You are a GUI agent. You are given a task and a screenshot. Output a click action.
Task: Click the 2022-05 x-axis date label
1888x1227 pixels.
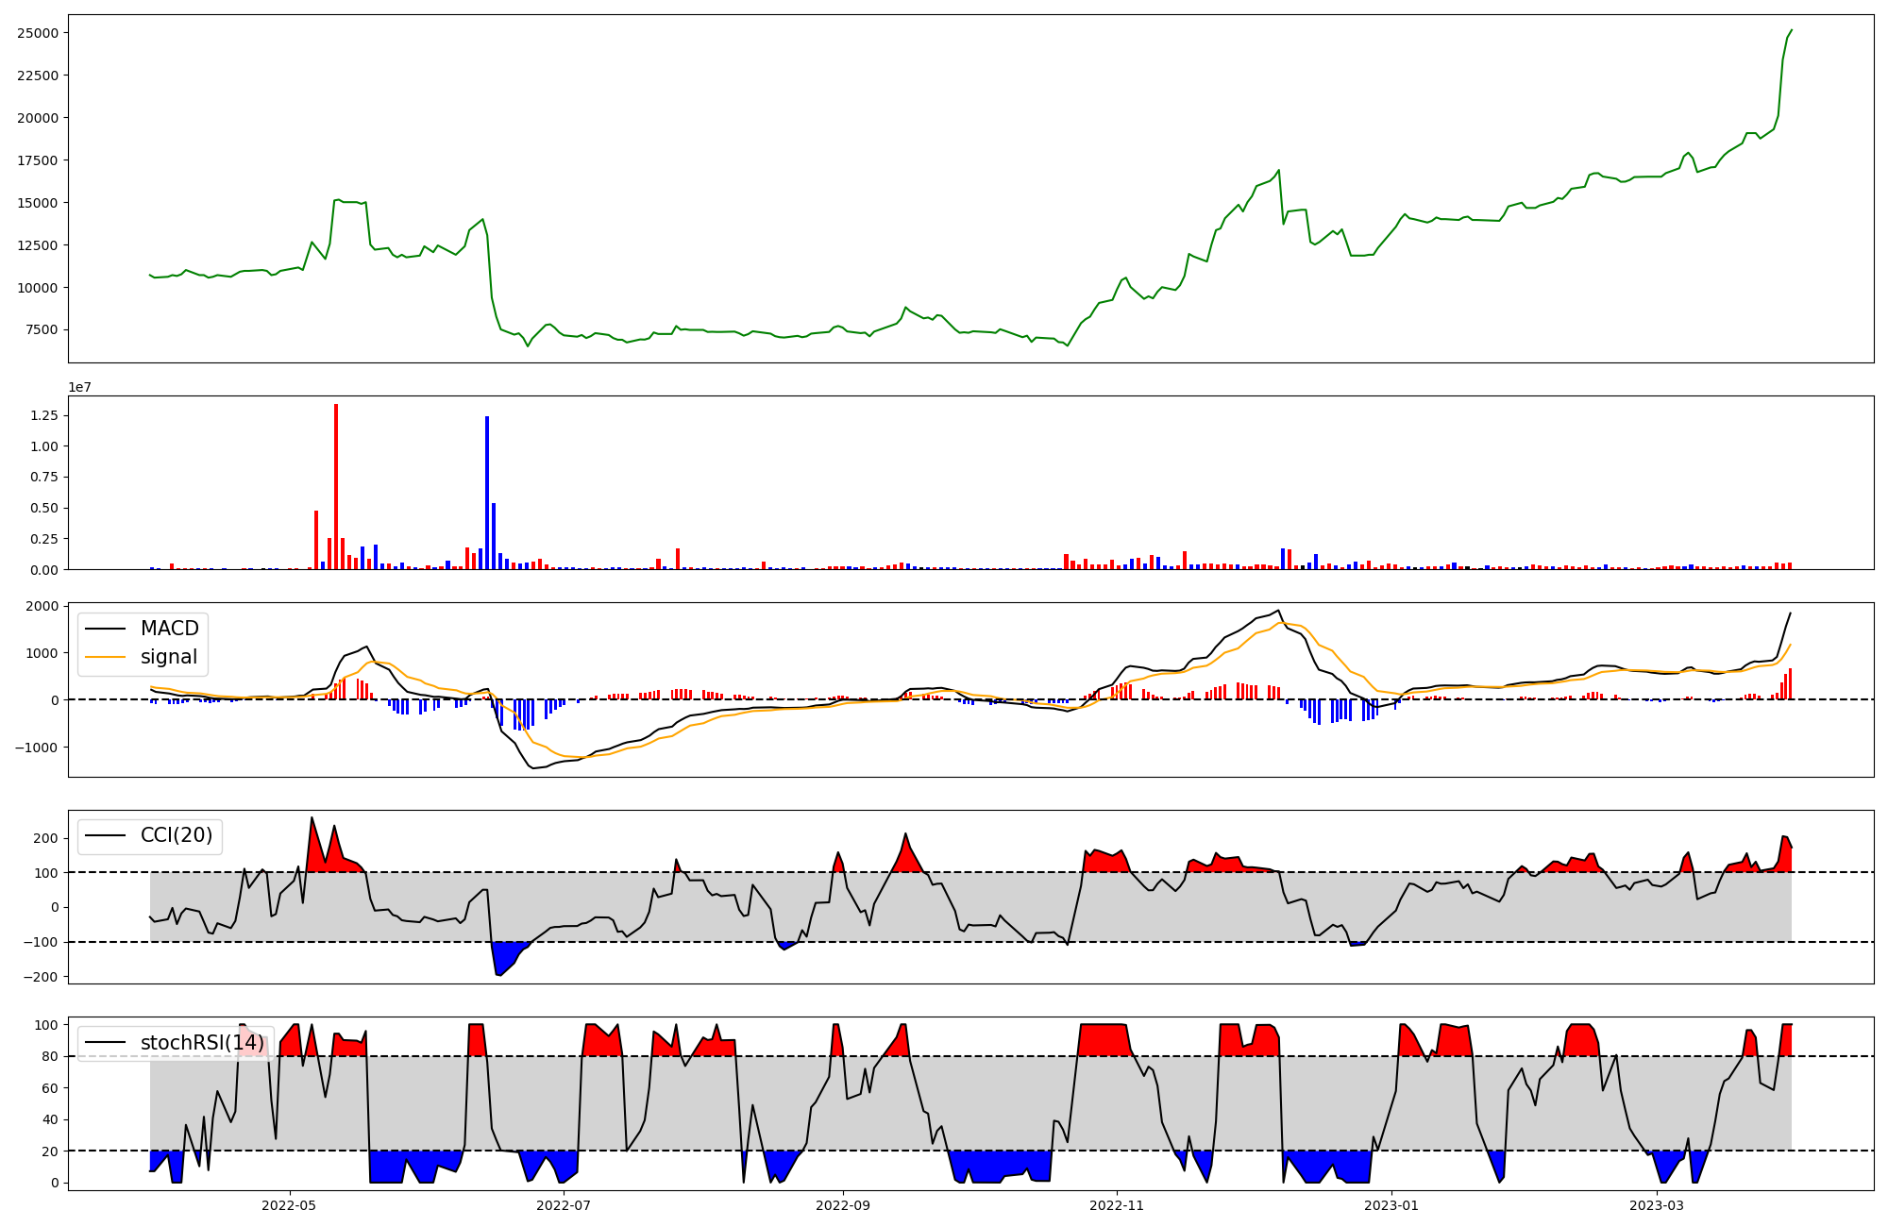289,1205
